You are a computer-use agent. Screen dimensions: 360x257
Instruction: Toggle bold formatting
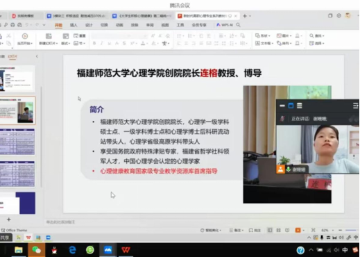click(x=94, y=43)
